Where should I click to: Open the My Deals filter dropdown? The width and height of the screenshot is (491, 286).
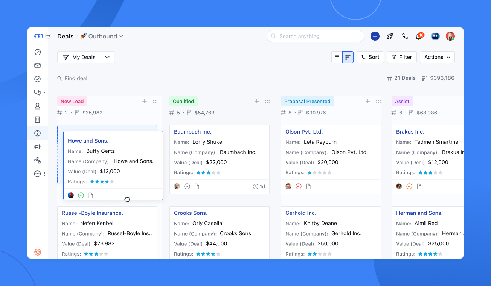tap(86, 57)
